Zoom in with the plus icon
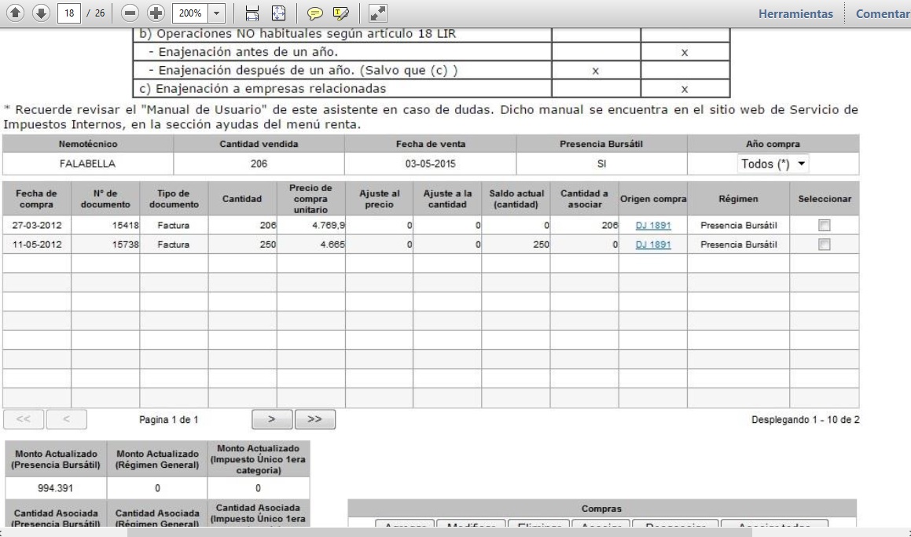This screenshot has width=911, height=537. click(x=156, y=13)
